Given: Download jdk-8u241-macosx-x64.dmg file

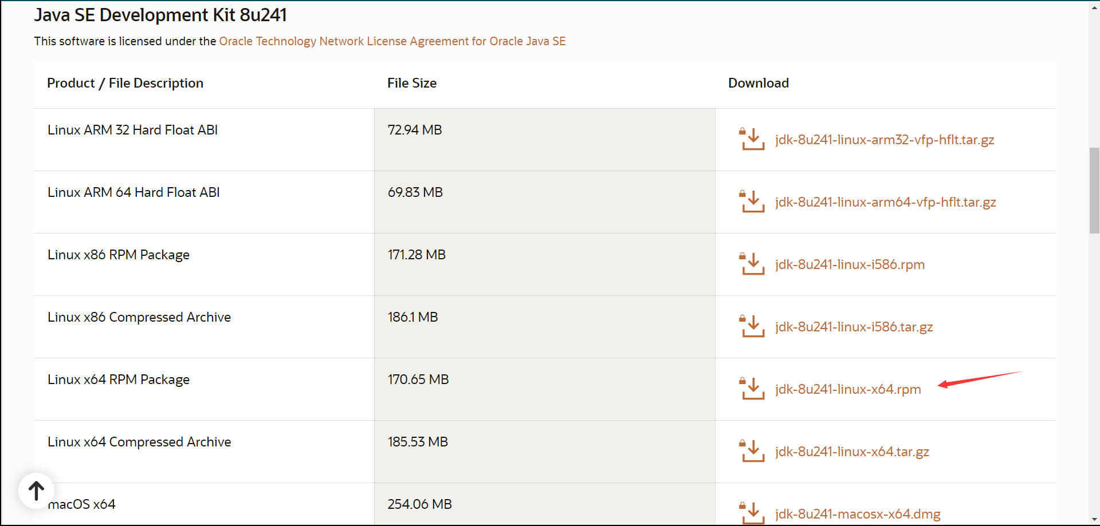Looking at the screenshot, I should tap(858, 514).
